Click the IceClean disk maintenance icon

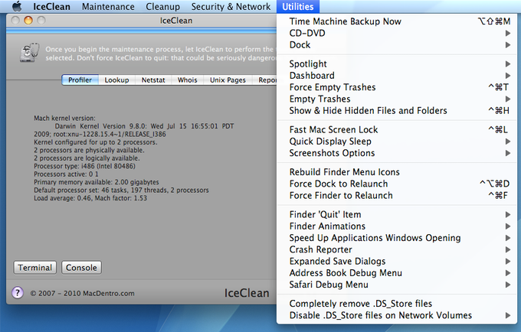[x=29, y=53]
